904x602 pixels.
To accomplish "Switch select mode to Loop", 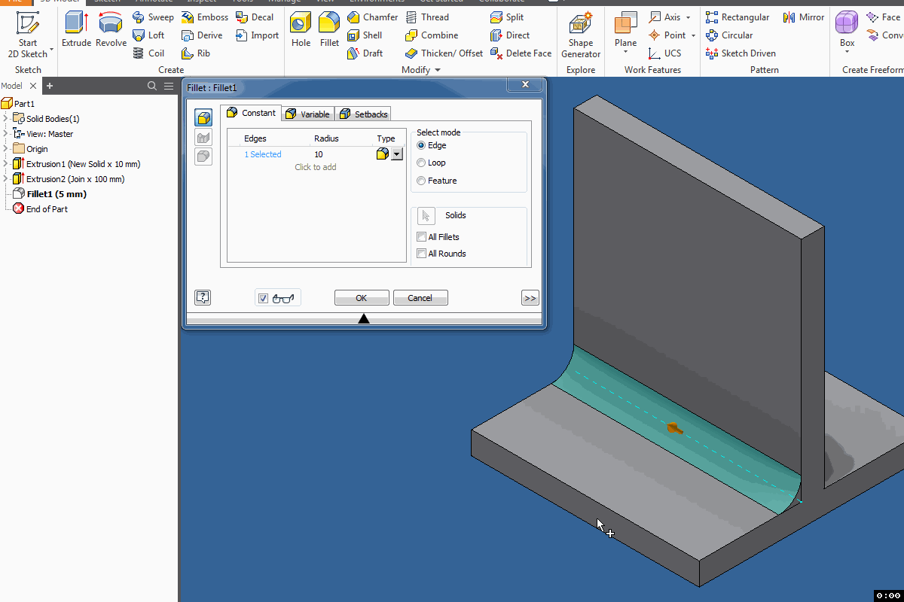I will click(x=420, y=163).
